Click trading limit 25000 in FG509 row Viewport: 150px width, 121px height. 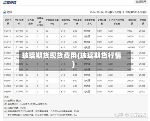click(142, 92)
